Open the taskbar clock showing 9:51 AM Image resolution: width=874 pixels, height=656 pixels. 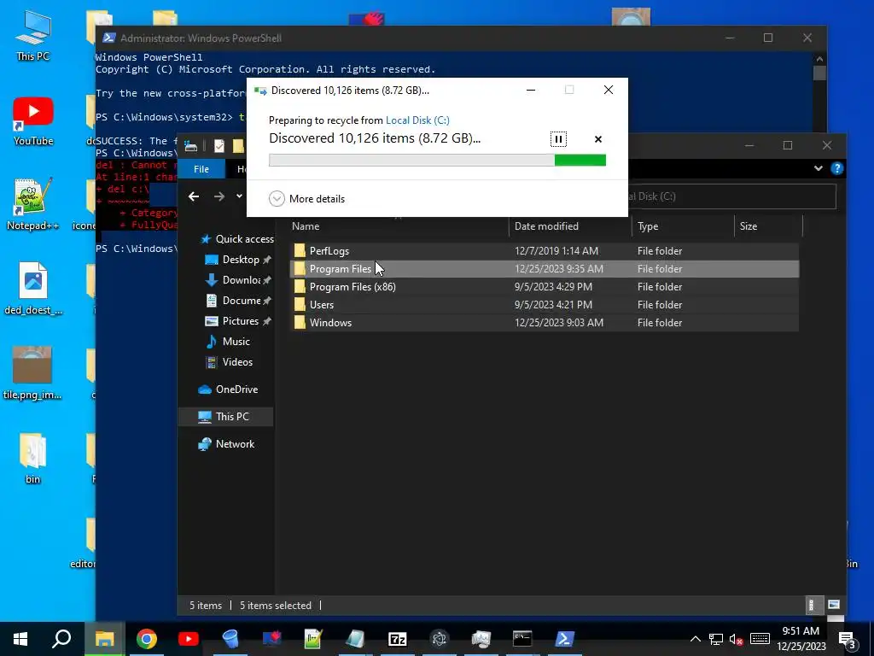click(x=801, y=639)
